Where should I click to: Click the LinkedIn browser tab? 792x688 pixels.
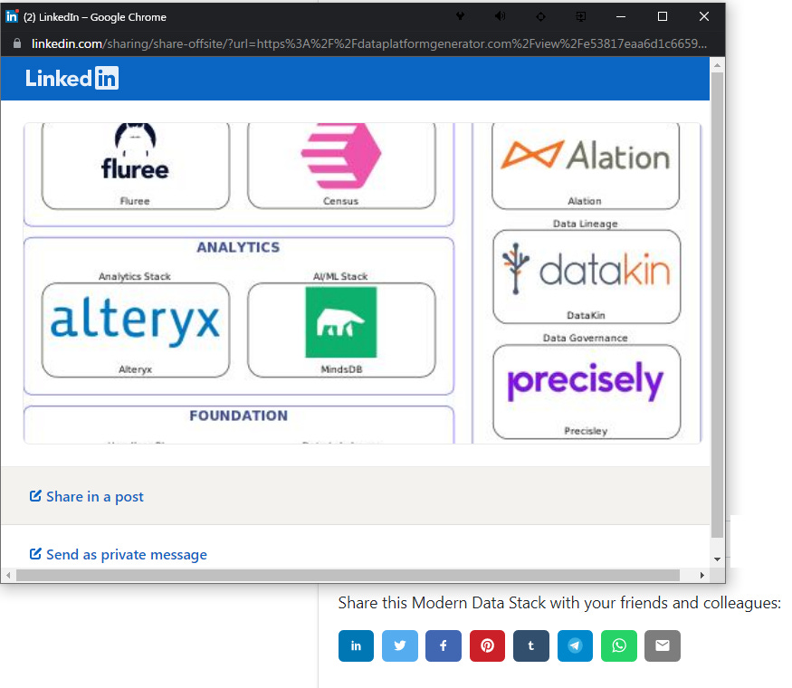tap(91, 15)
